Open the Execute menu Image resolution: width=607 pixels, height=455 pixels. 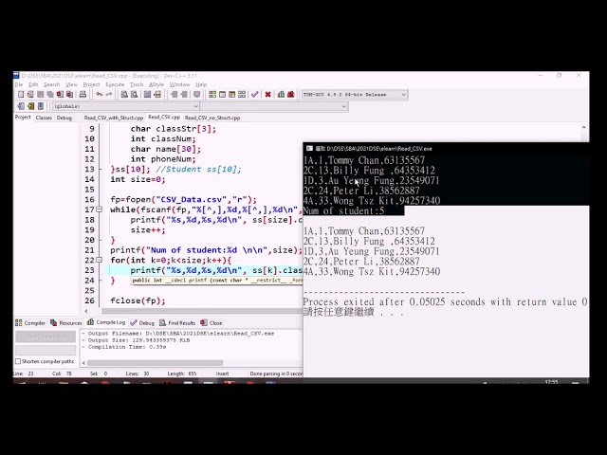[x=115, y=84]
